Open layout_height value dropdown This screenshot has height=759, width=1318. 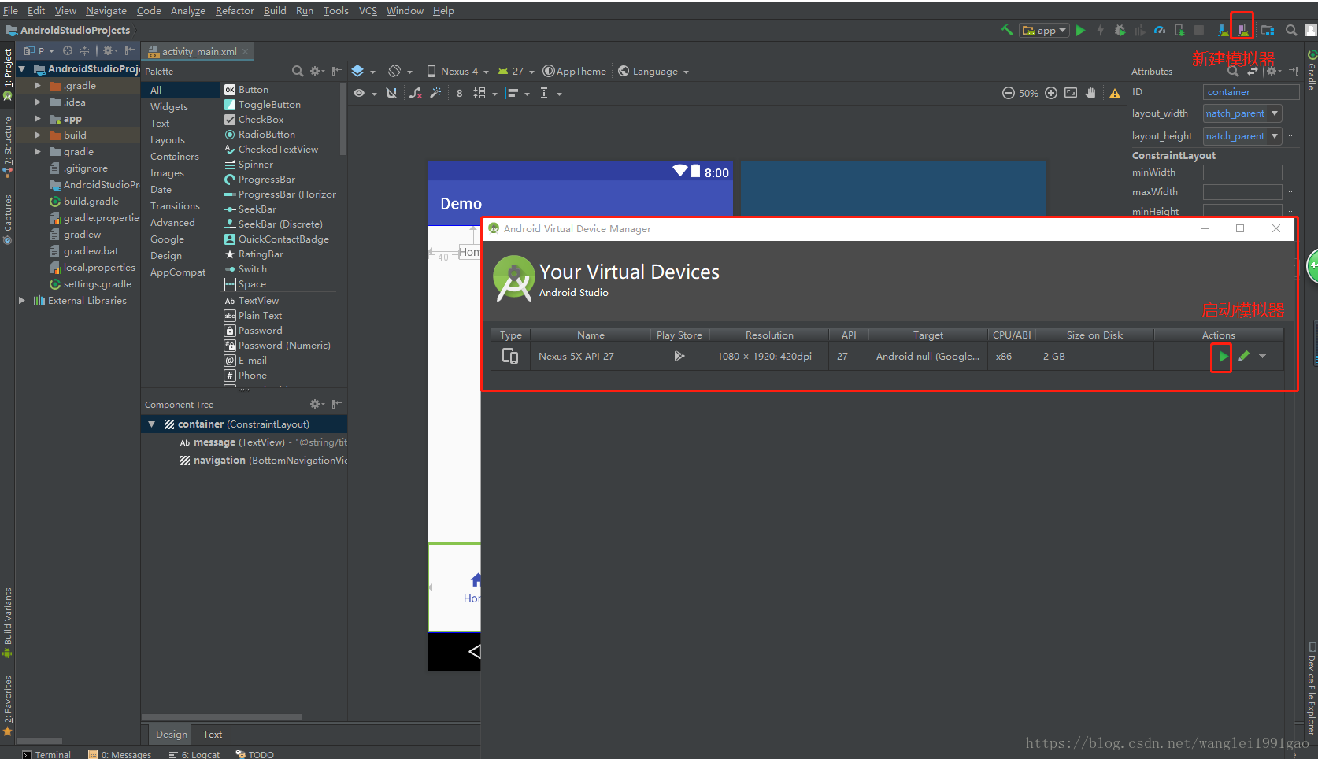(x=1275, y=136)
